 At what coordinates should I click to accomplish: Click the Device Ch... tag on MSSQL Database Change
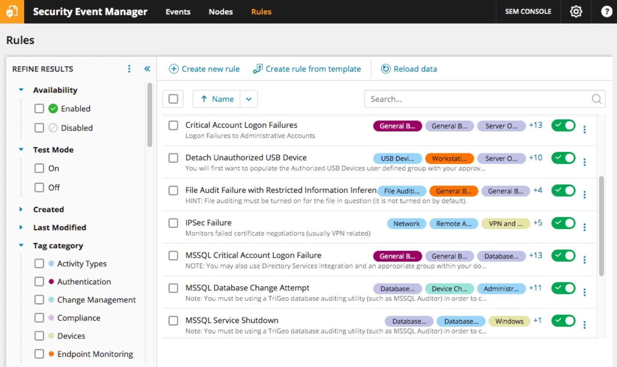tap(449, 289)
